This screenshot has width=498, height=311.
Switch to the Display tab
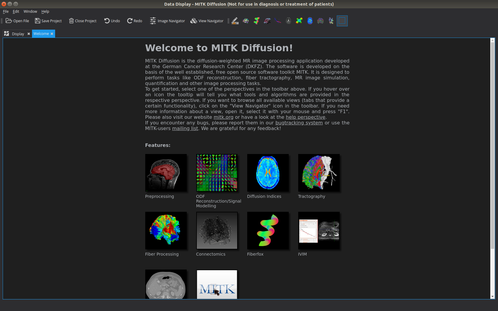click(x=18, y=34)
